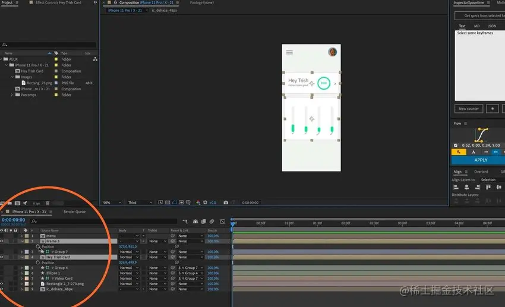Click the Flow easing curve graph

(481, 135)
